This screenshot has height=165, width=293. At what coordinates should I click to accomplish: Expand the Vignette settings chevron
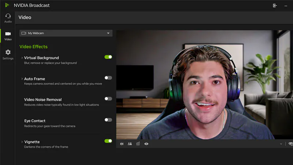(22, 142)
